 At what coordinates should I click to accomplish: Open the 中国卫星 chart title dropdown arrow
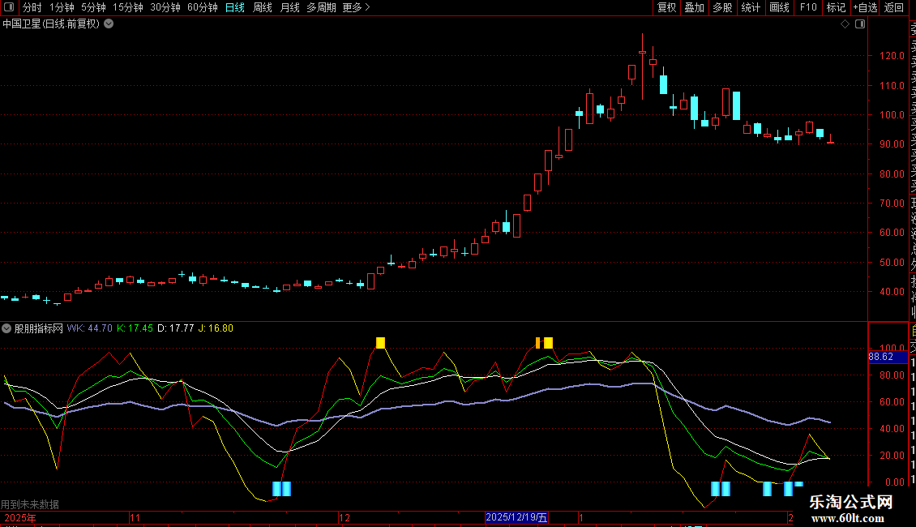point(109,24)
